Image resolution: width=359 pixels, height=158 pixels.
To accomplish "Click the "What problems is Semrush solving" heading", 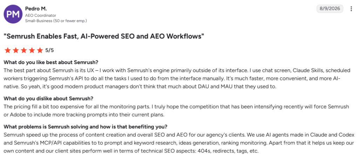I will tap(86, 126).
